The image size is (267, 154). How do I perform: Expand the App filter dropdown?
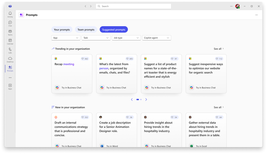pos(66,38)
